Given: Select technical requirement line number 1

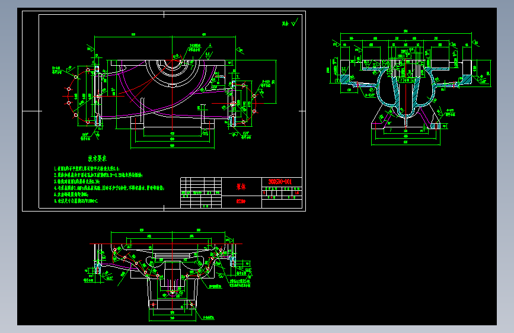Looking at the screenshot, I should click(x=87, y=168).
